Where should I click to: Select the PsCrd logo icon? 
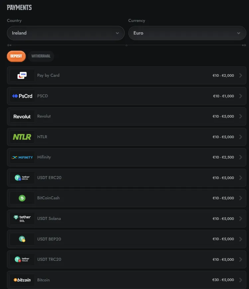22,96
